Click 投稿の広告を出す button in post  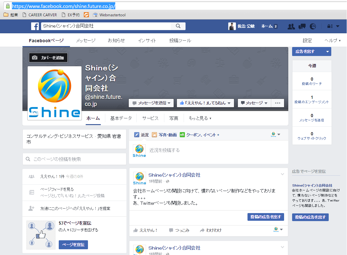265,217
